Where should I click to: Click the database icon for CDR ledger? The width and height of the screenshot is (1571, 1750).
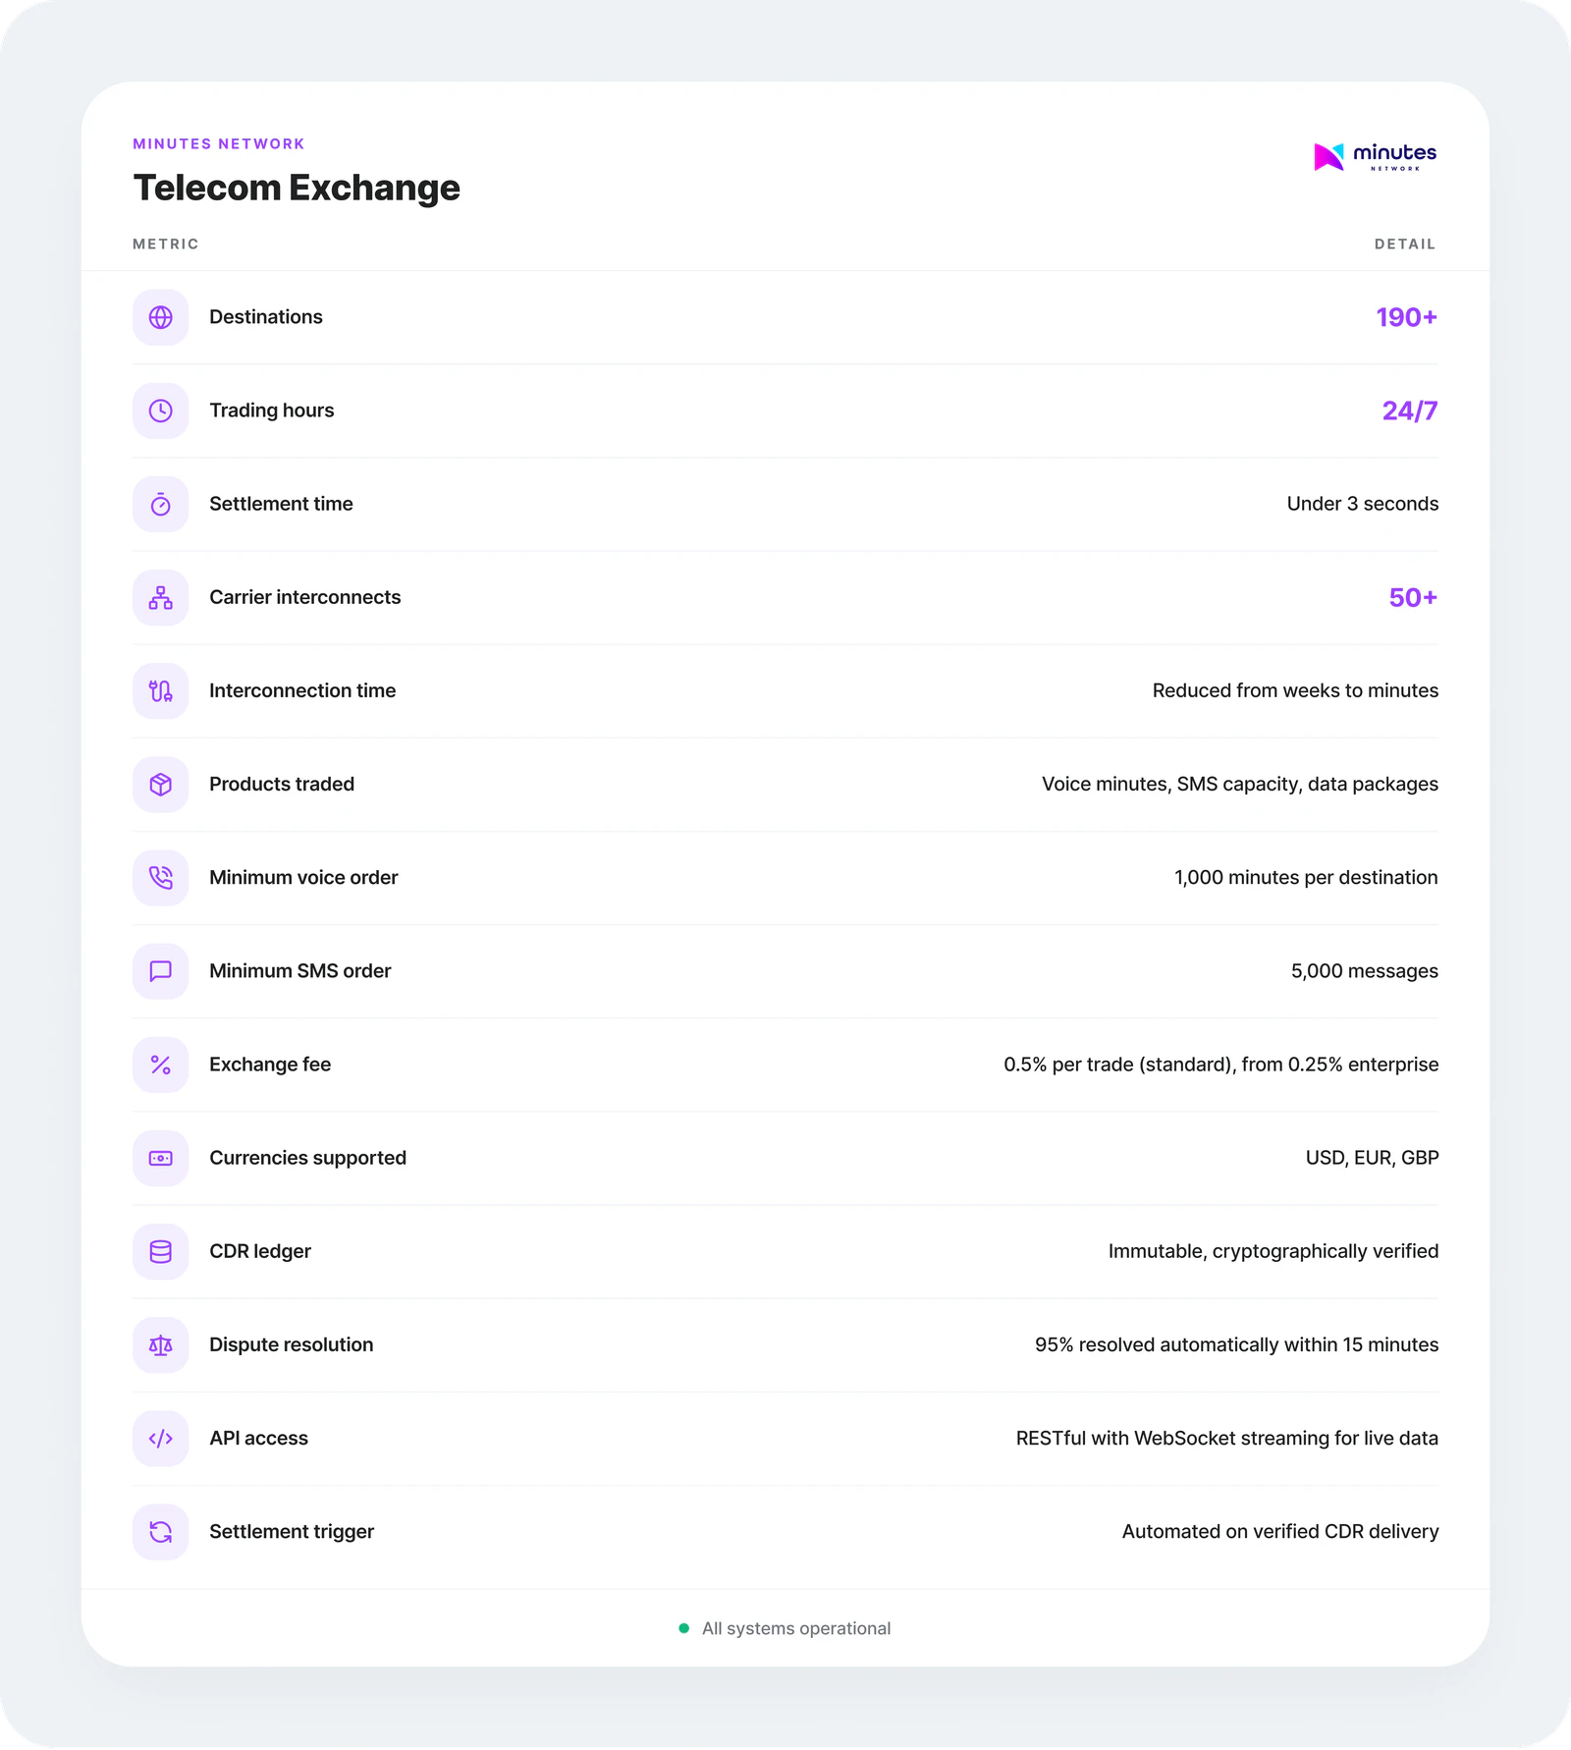coord(160,1251)
